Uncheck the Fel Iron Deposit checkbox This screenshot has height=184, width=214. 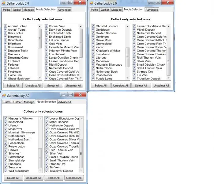click(47, 40)
